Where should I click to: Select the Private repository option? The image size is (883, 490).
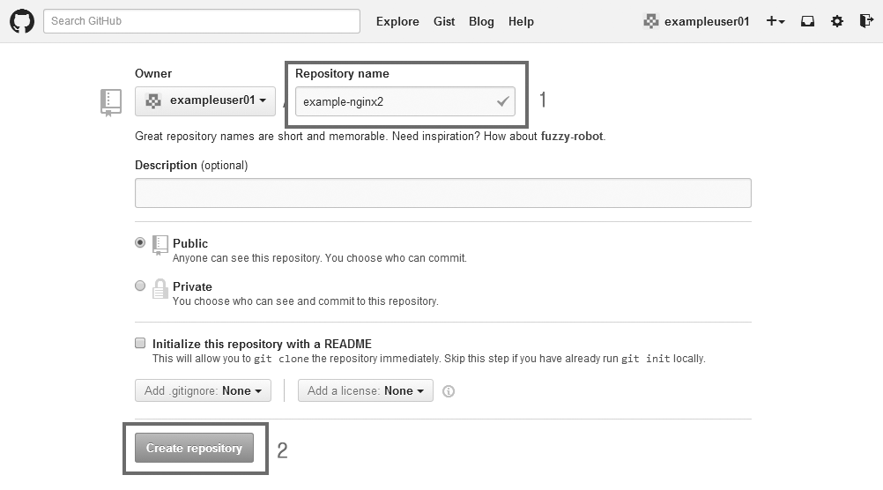point(140,286)
